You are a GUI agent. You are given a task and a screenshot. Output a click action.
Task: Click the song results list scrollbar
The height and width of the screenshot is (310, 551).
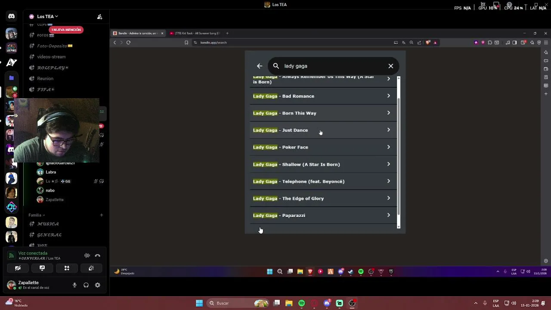click(399, 156)
